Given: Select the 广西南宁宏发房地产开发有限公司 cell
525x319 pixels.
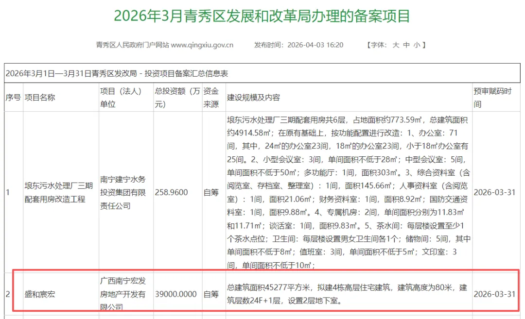Looking at the screenshot, I should 123,294.
